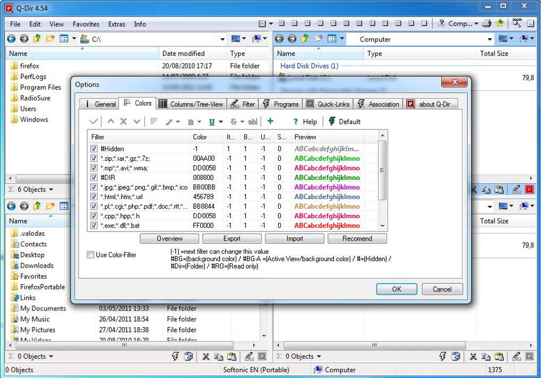Go up one folder in the C:\ pane
The image size is (541, 378).
tap(37, 39)
